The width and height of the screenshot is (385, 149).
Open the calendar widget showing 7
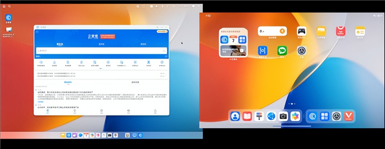click(x=233, y=40)
